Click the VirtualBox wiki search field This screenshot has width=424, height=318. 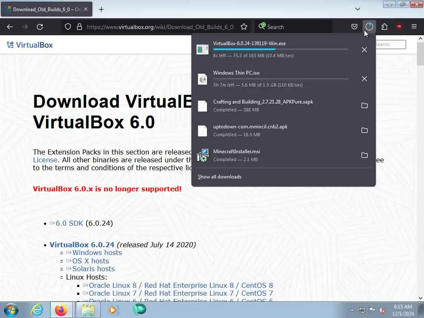(390, 44)
